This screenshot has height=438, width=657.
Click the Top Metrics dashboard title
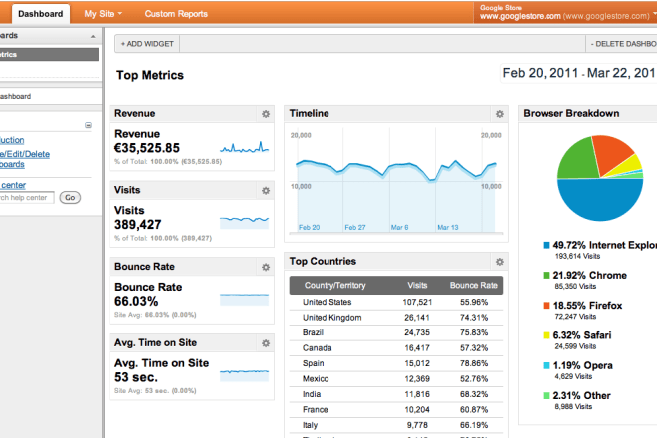tap(150, 75)
